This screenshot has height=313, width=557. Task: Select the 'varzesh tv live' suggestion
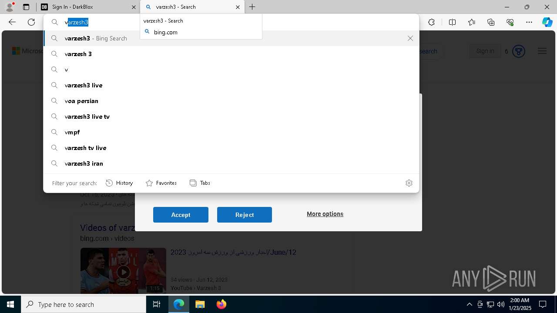click(x=231, y=148)
